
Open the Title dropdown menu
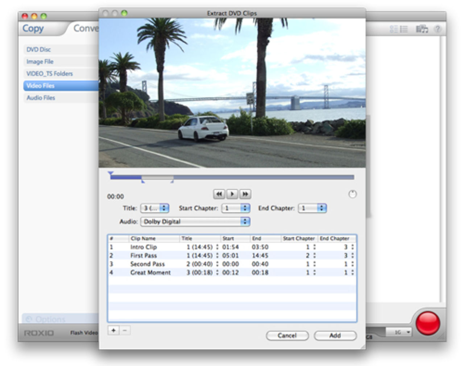(155, 208)
